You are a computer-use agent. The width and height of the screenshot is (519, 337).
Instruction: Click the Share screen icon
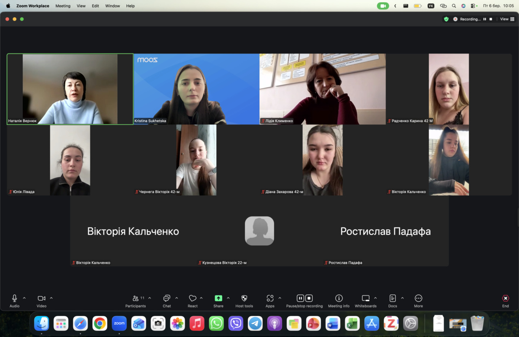pos(218,299)
